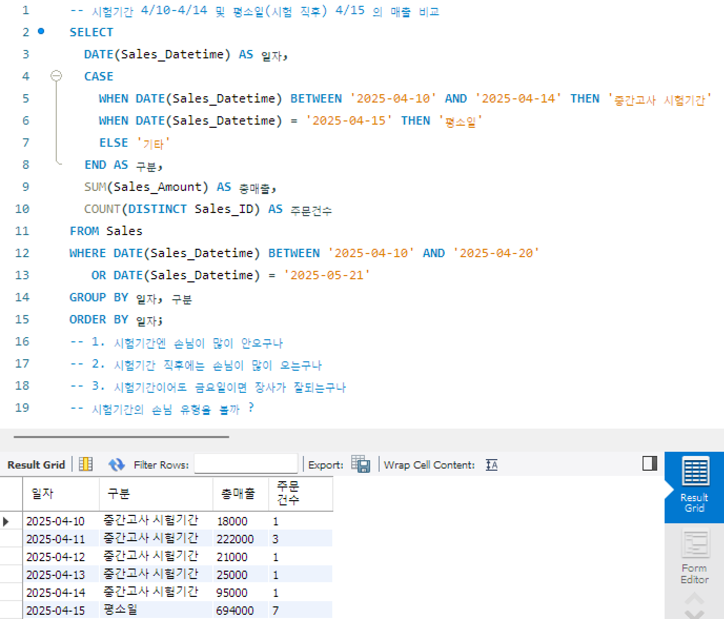The image size is (724, 619).
Task: Sort by the 일자 column header
Action: coord(61,493)
